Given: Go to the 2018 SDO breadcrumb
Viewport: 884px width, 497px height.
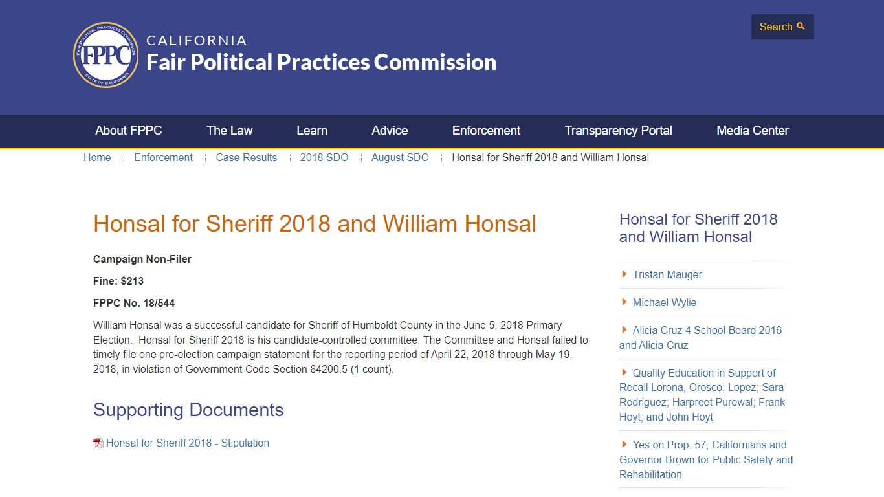Looking at the screenshot, I should [324, 158].
